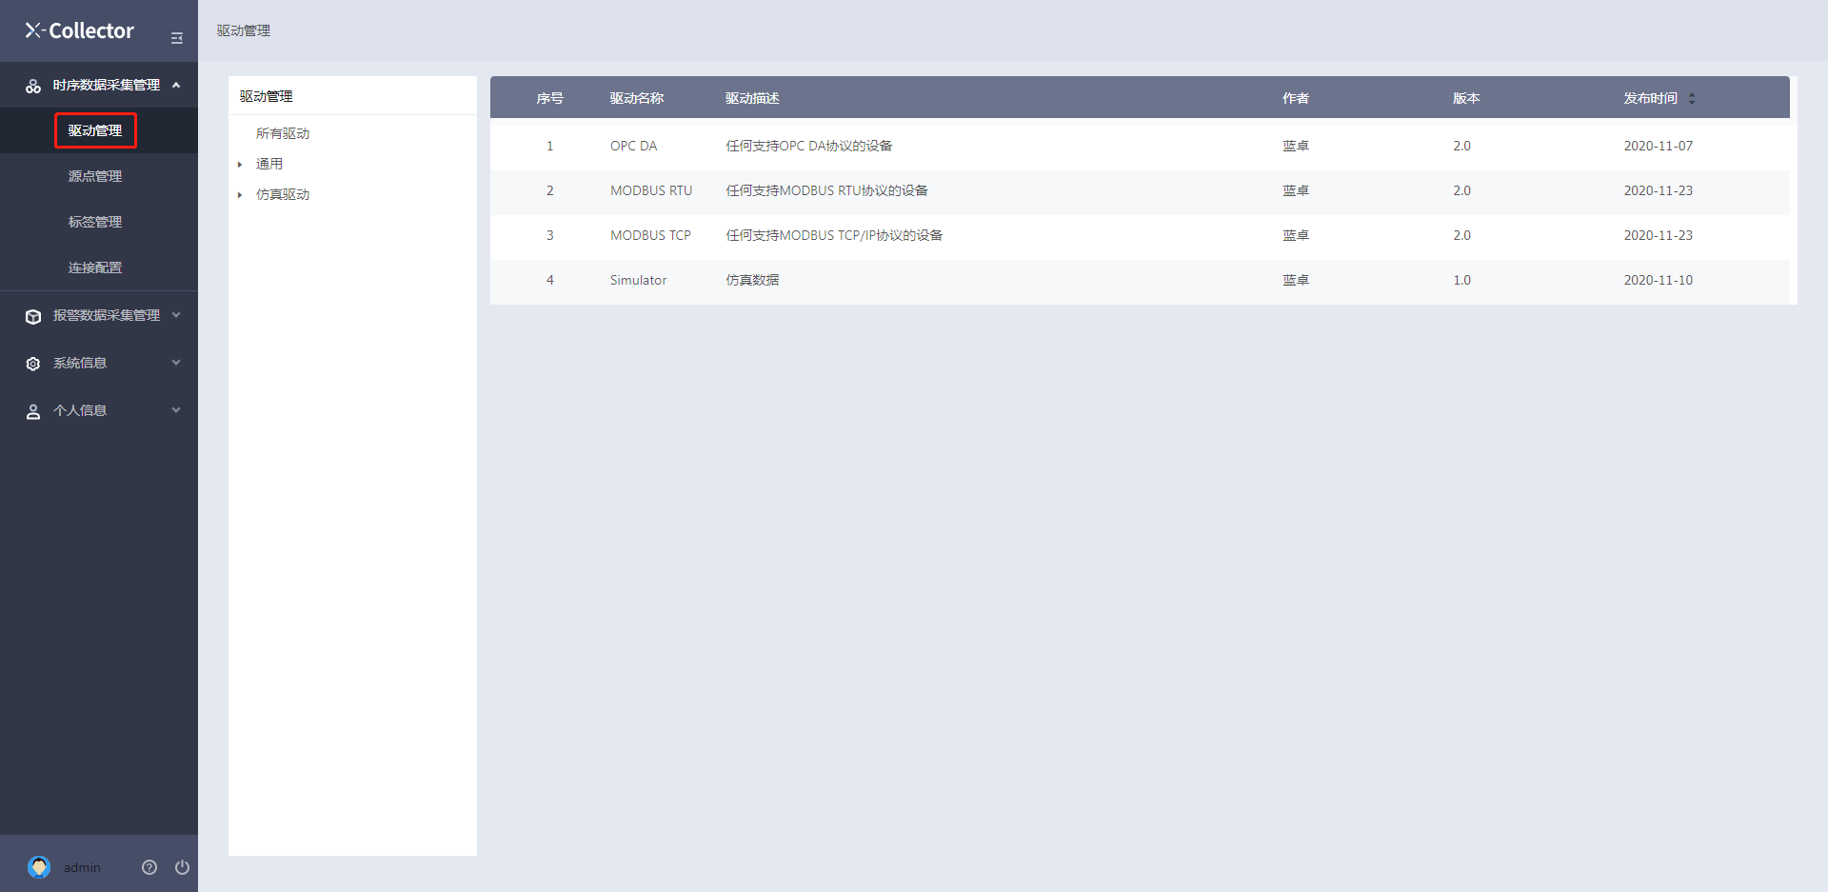1828x892 pixels.
Task: Click the Simulator driver name
Action: [x=638, y=280]
